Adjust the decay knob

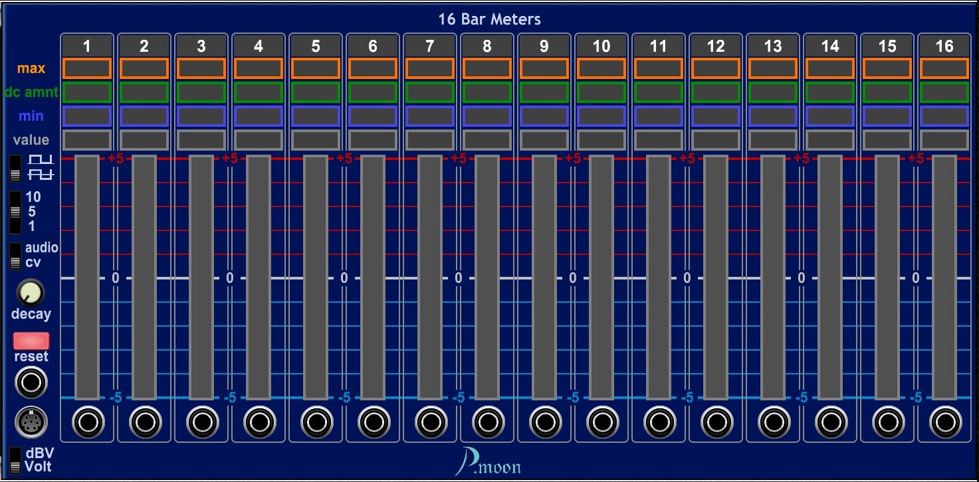pyautogui.click(x=31, y=292)
